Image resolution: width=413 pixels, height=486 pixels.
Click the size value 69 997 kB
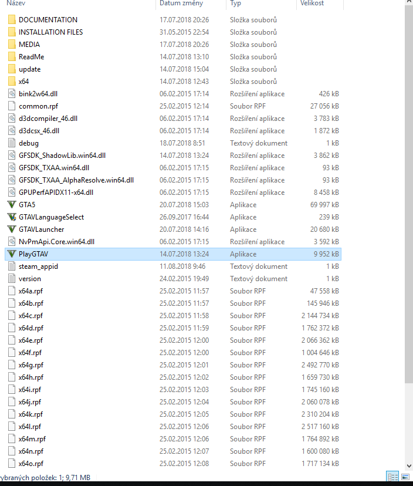[x=324, y=205]
